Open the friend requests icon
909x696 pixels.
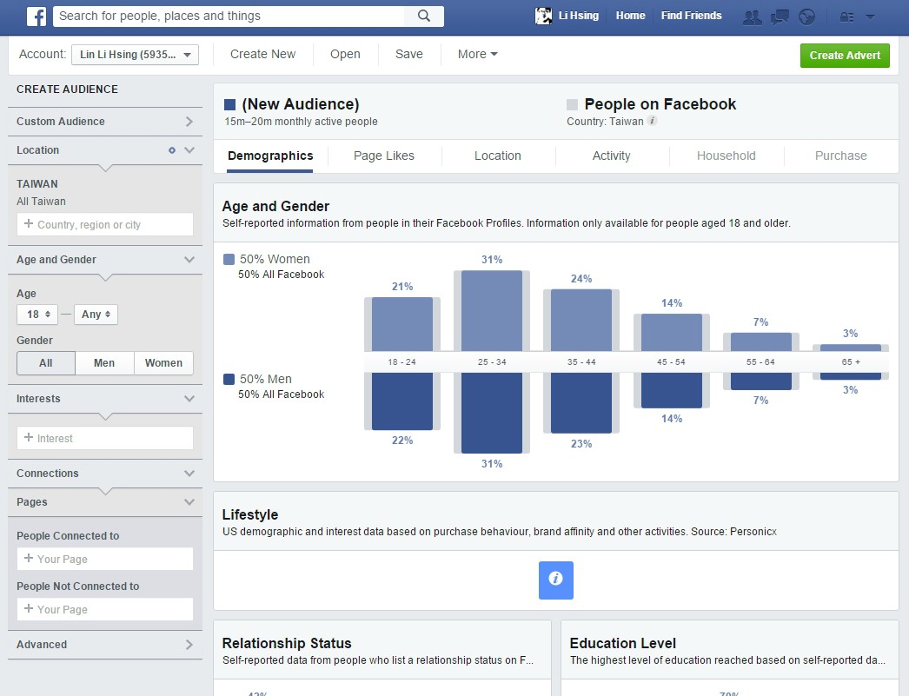[753, 17]
